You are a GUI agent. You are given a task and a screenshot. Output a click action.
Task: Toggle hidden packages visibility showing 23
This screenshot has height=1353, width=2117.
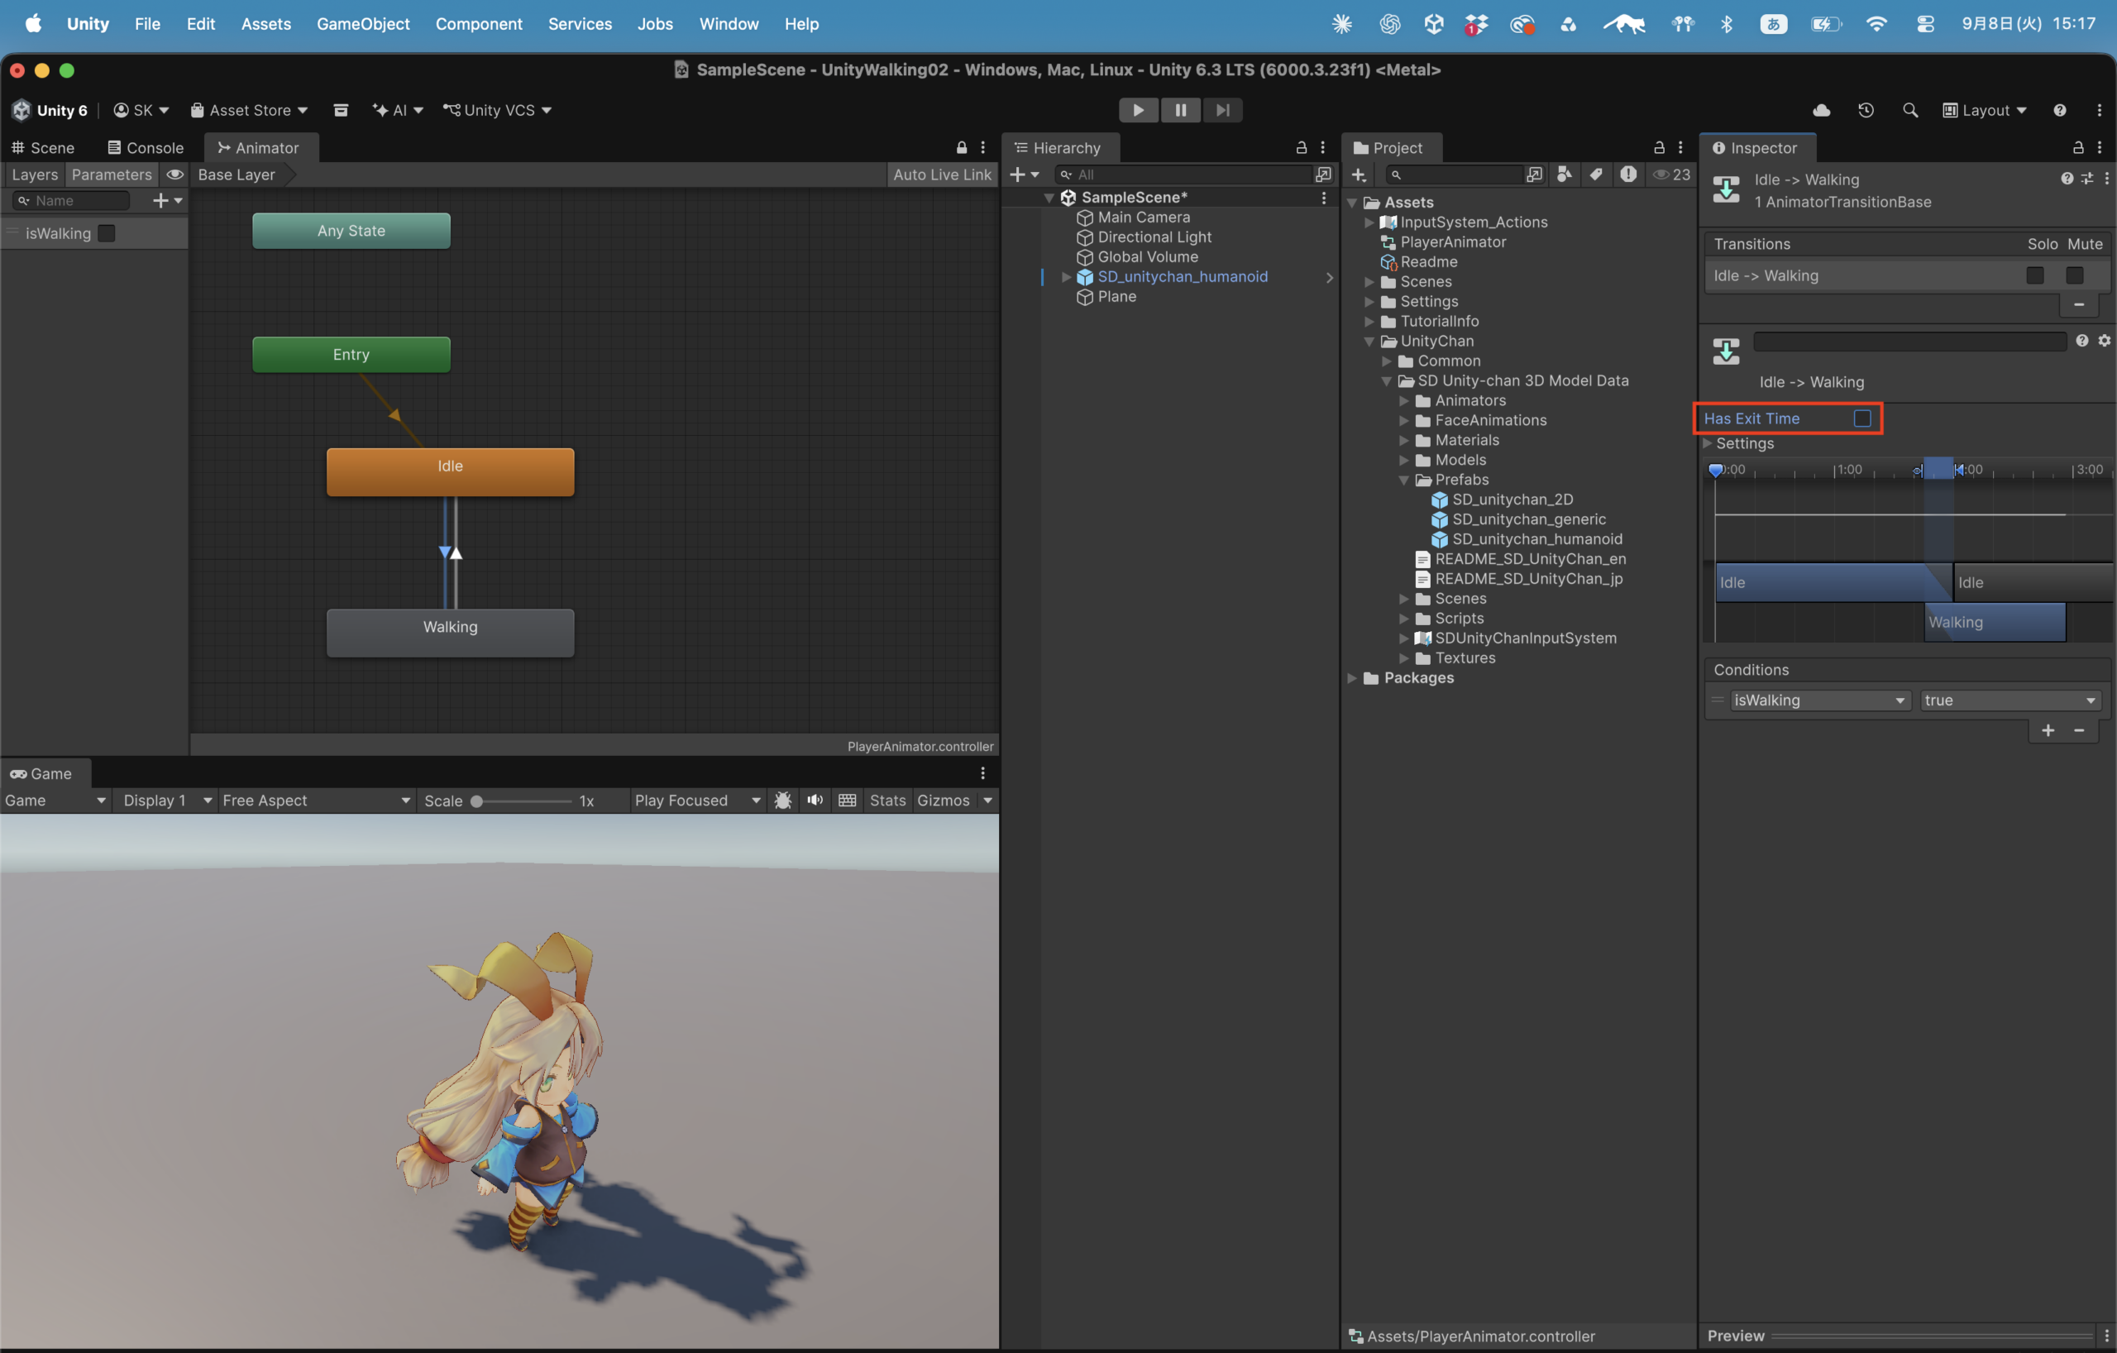click(1671, 174)
